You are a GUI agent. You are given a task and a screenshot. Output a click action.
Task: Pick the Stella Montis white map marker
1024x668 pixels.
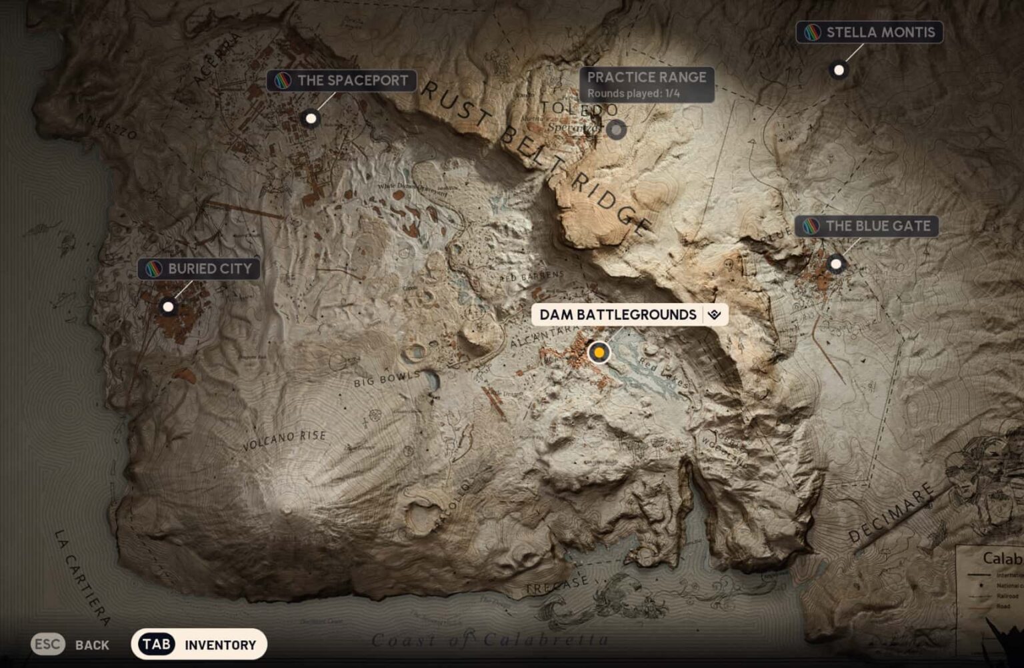tap(839, 69)
